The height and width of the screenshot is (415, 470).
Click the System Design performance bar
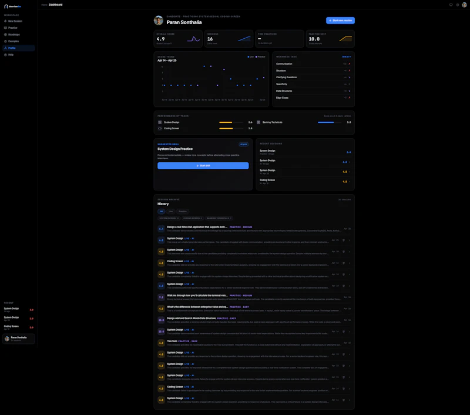(x=231, y=122)
